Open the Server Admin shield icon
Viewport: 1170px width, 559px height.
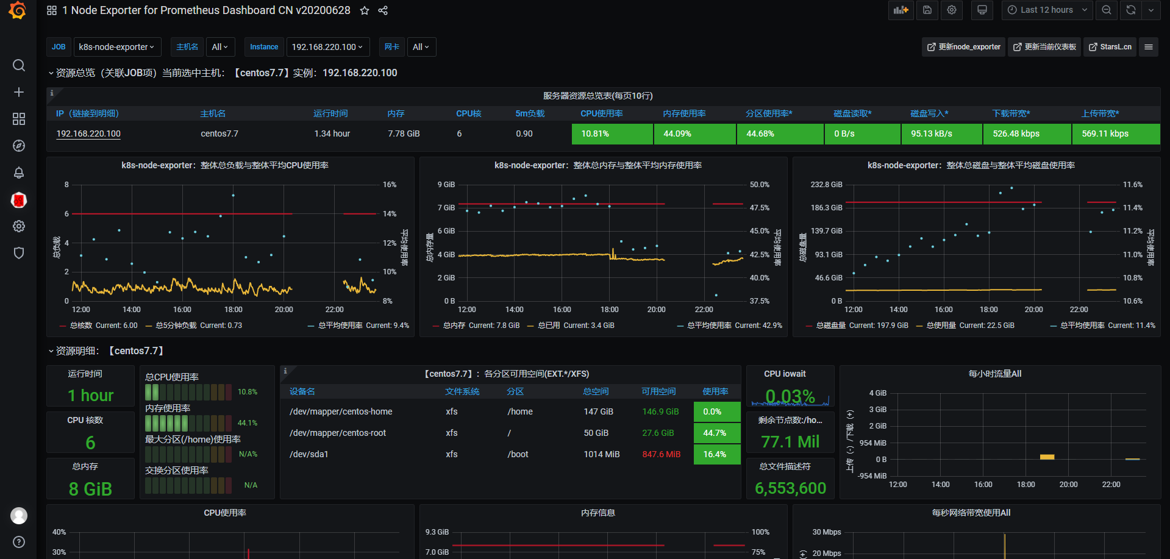(x=19, y=253)
